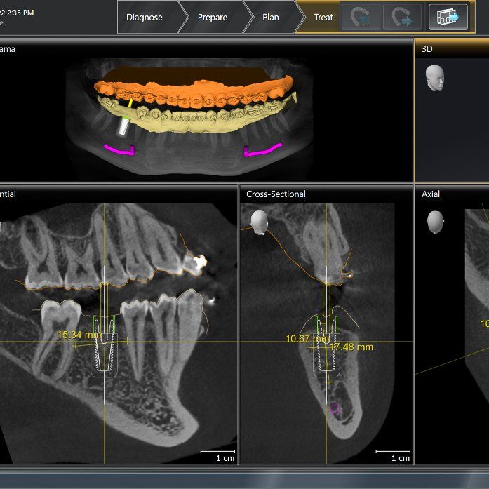Image resolution: width=489 pixels, height=489 pixels.
Task: Click the 15.34 mm measurement label
Action: pyautogui.click(x=79, y=335)
